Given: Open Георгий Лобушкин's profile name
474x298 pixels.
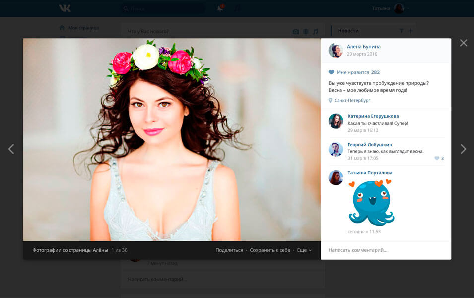Looking at the screenshot, I should click(x=370, y=145).
